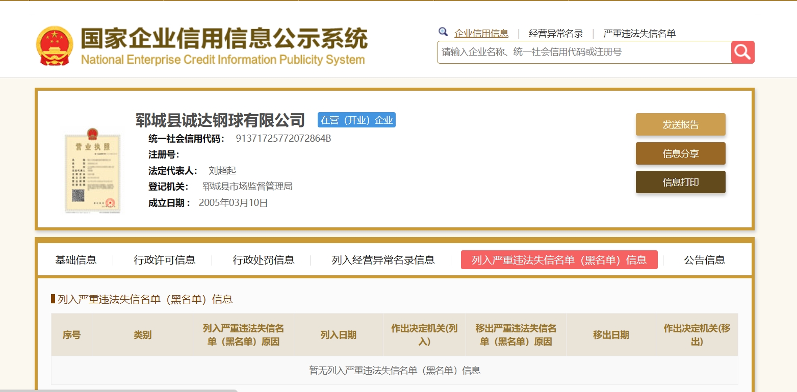Switch to 列入经营异常名录信息 tab
797x392 pixels.
coord(383,260)
